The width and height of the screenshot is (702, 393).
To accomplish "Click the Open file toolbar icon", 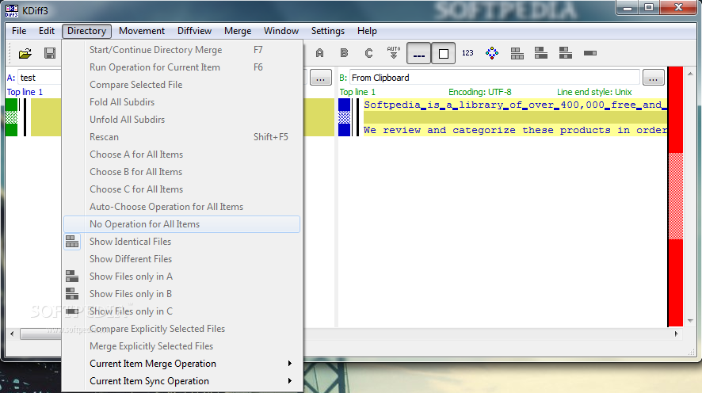I will [25, 53].
